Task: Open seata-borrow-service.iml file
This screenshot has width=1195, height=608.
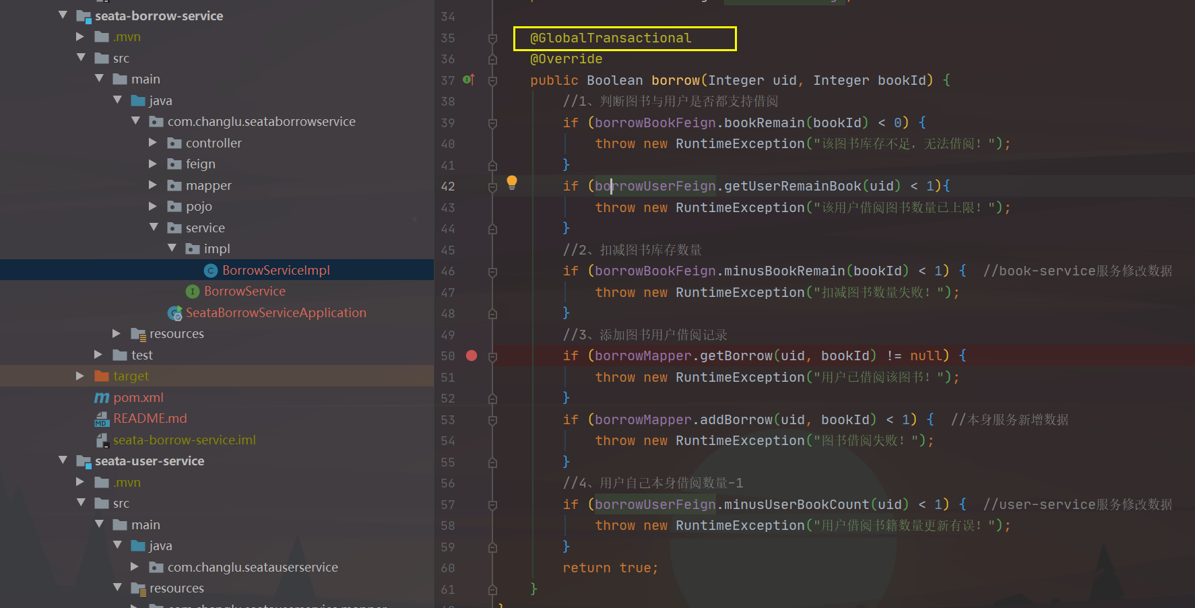Action: tap(185, 440)
